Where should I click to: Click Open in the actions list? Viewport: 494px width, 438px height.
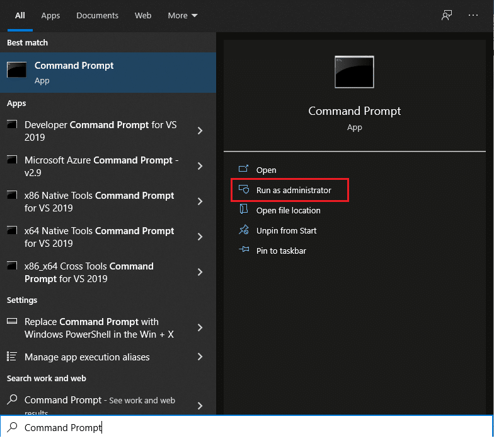[x=266, y=170]
